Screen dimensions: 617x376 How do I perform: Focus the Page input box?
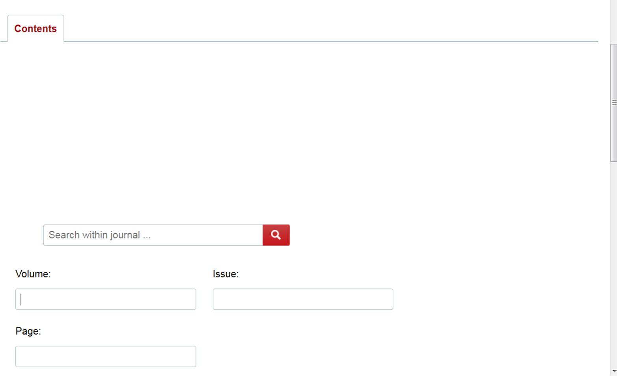[106, 356]
